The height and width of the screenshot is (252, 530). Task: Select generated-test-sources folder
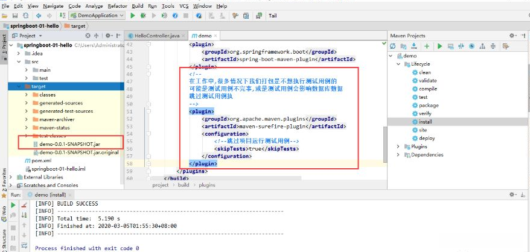pos(63,111)
